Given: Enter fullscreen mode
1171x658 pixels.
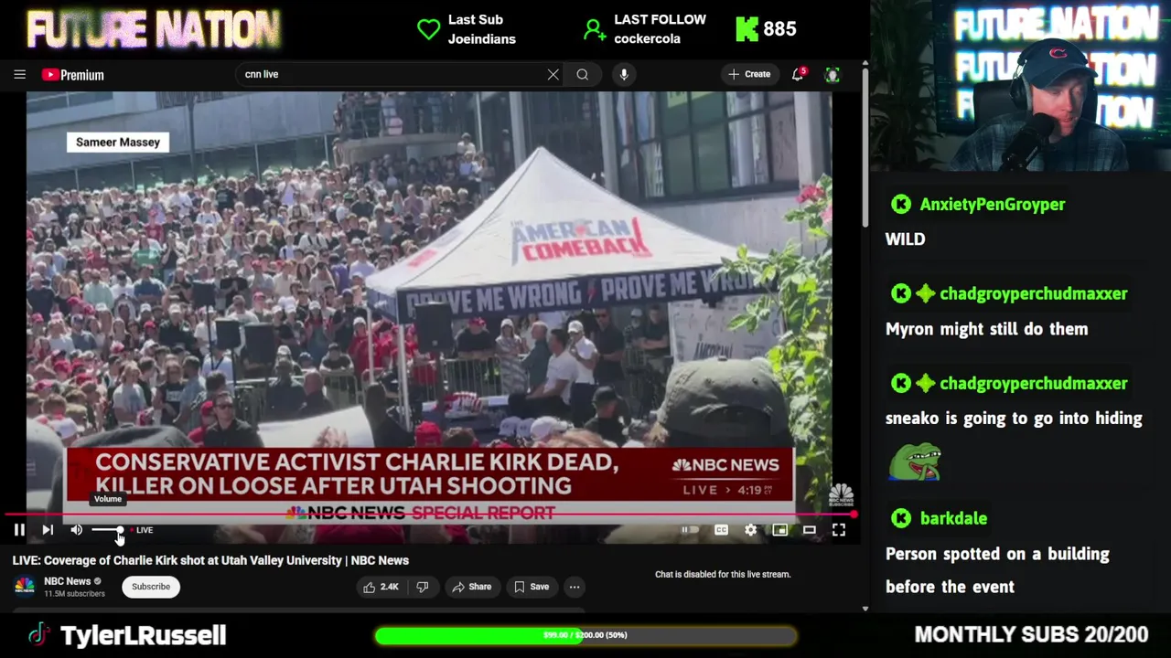Looking at the screenshot, I should click(839, 530).
